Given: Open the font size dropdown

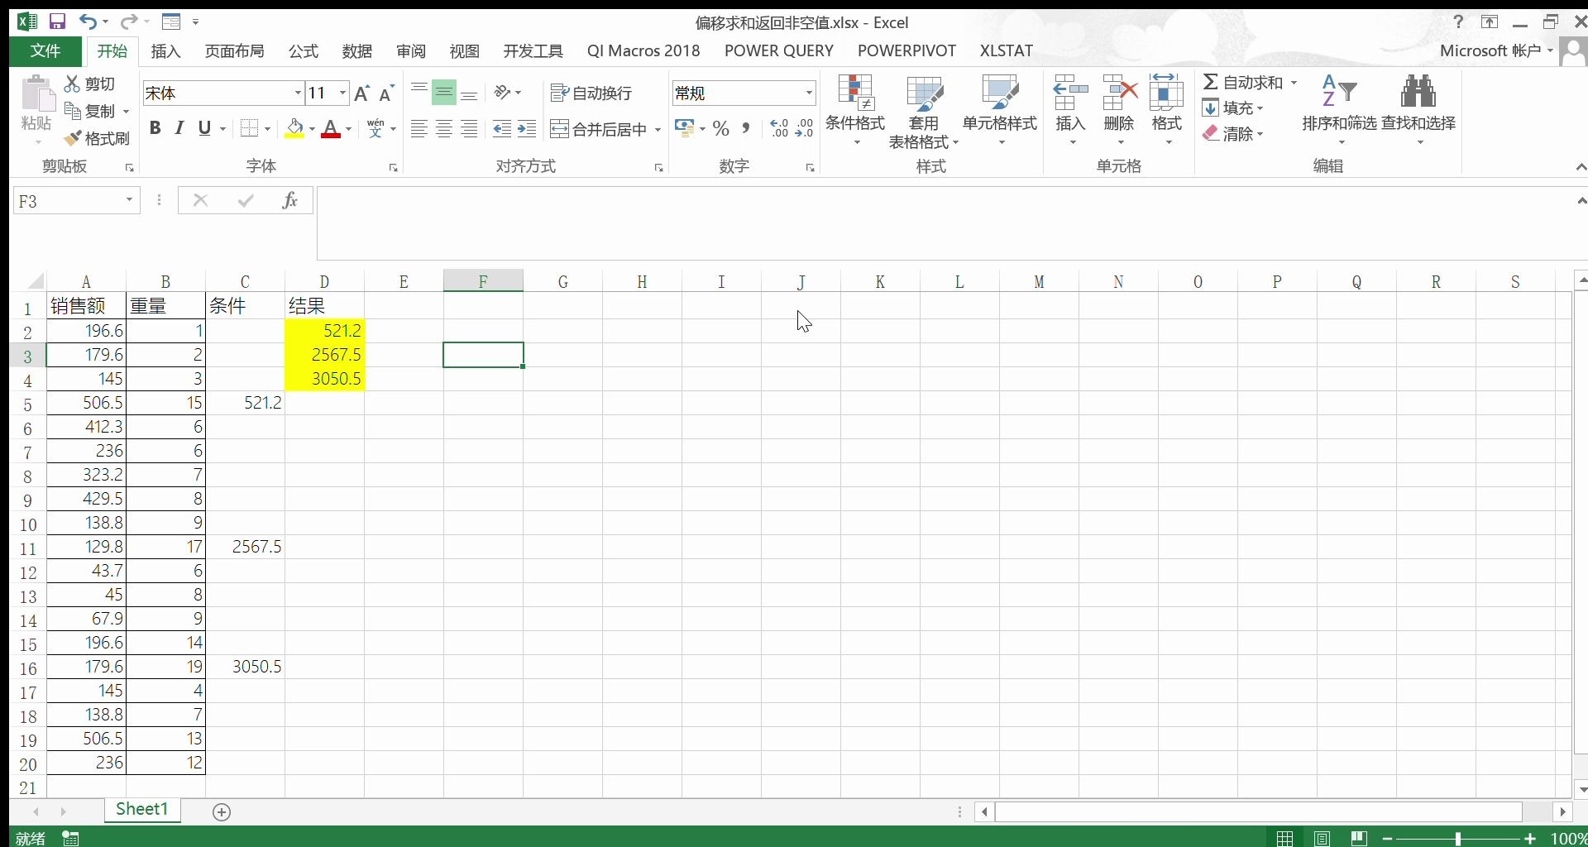Looking at the screenshot, I should point(342,93).
